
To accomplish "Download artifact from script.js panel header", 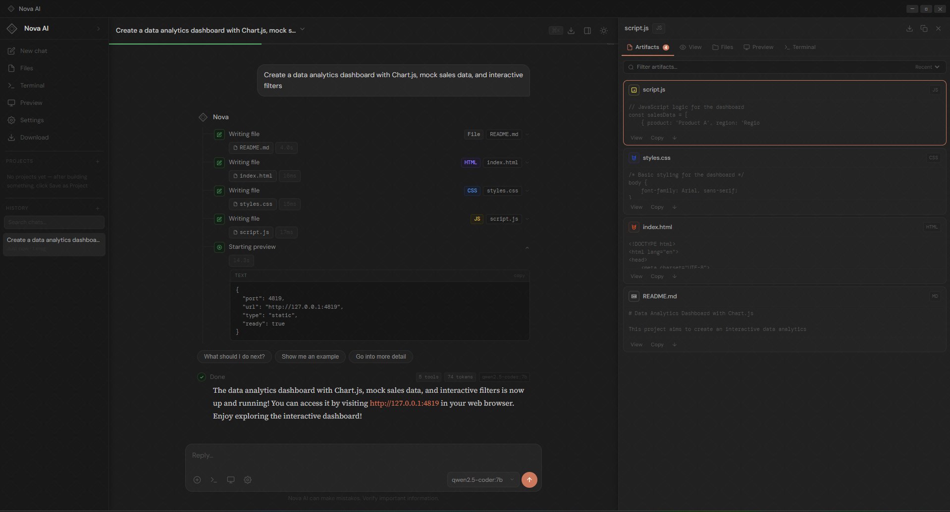I will [909, 29].
